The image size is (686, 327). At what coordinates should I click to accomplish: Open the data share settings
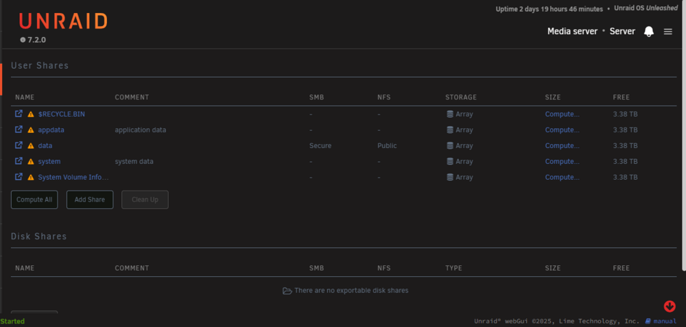pos(45,145)
